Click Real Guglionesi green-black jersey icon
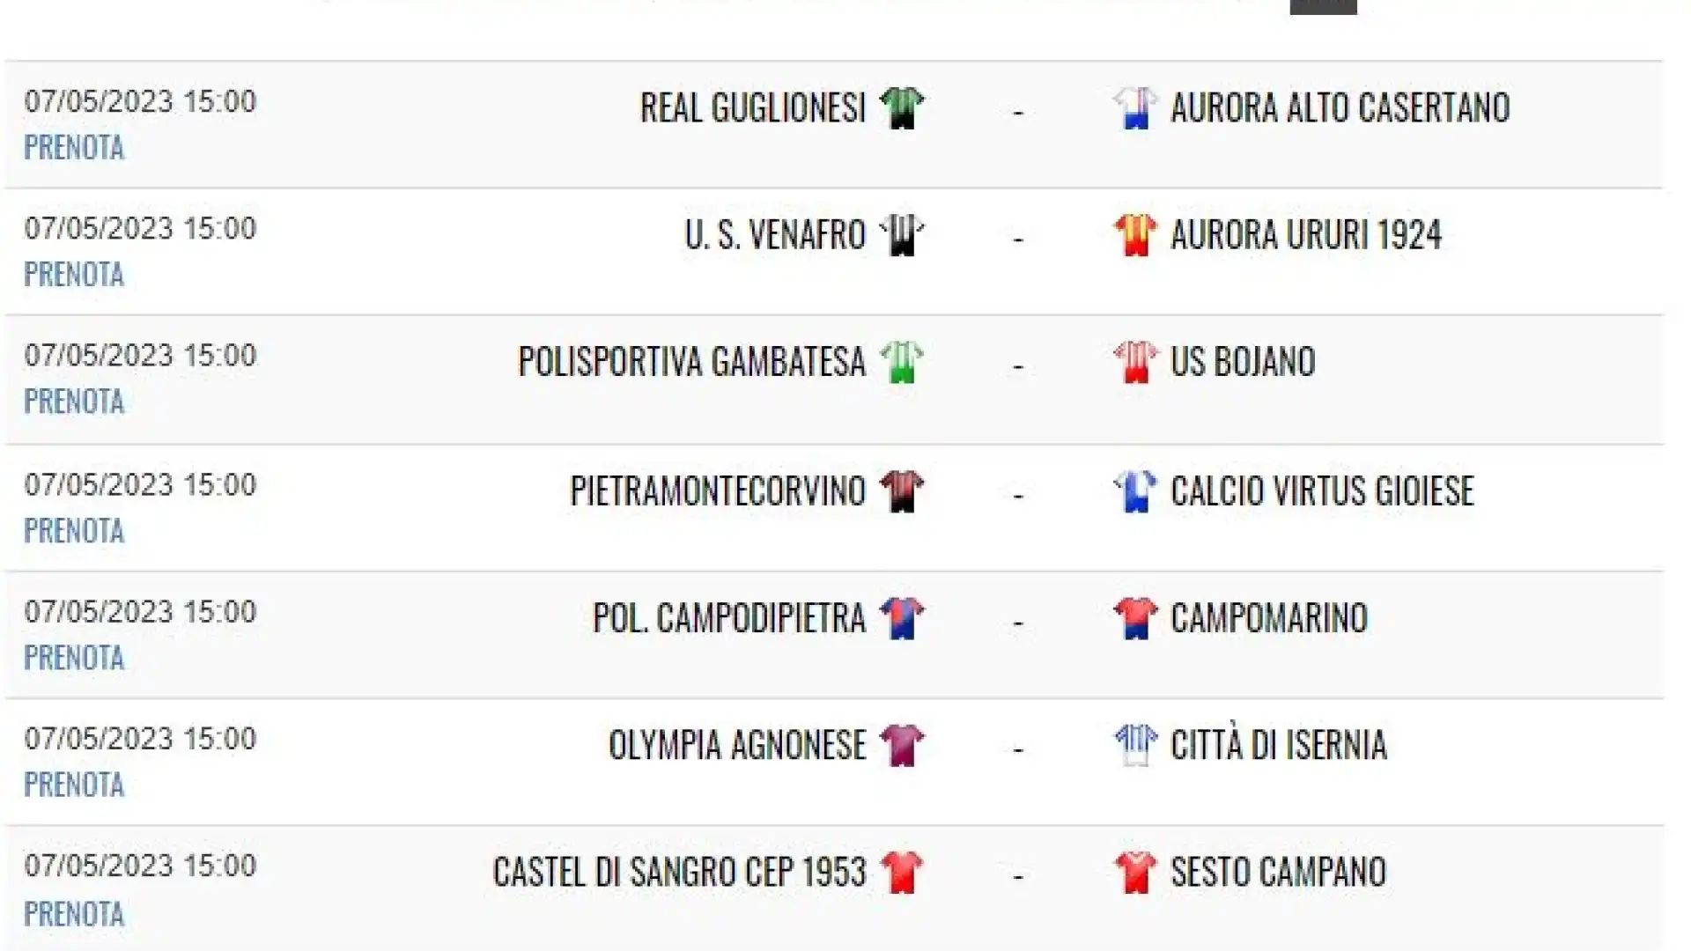Viewport: 1691px width, 951px height. click(901, 108)
